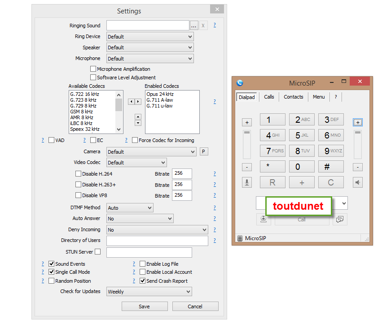Open the Check for Updates dropdown

(x=149, y=291)
